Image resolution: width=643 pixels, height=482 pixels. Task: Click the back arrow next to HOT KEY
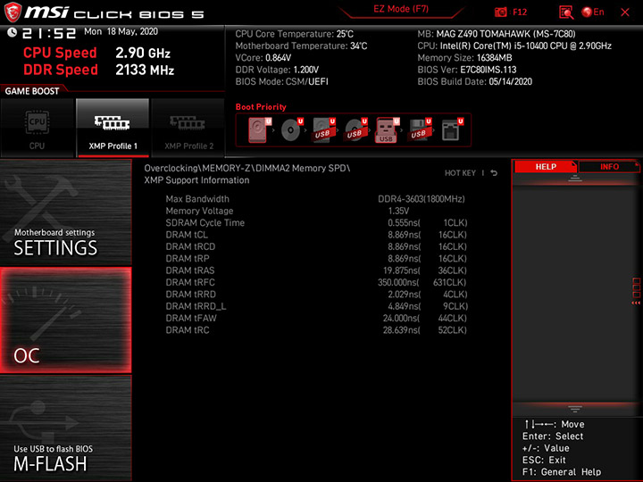pyautogui.click(x=494, y=173)
